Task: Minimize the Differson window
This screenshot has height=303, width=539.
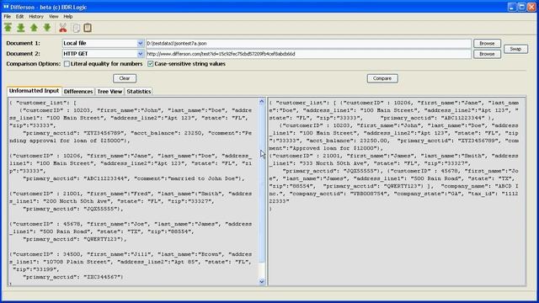Action: point(511,7)
